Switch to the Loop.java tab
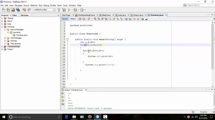The width and height of the screenshot is (215, 120). (122, 15)
